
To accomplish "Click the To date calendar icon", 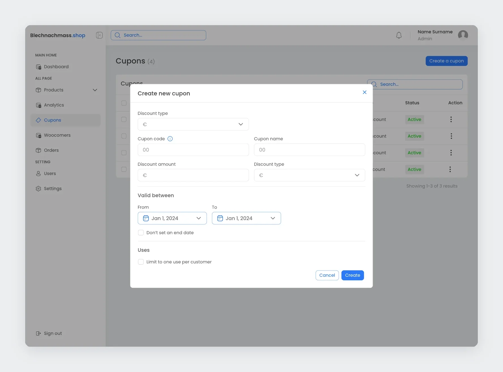I will pos(220,218).
